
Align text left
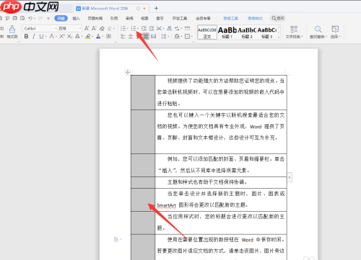[x=123, y=36]
